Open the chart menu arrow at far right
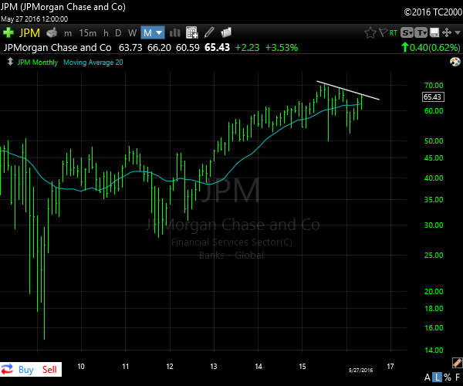 [458, 32]
